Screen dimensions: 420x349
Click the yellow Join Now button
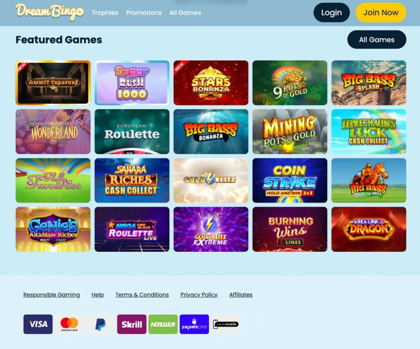[381, 13]
